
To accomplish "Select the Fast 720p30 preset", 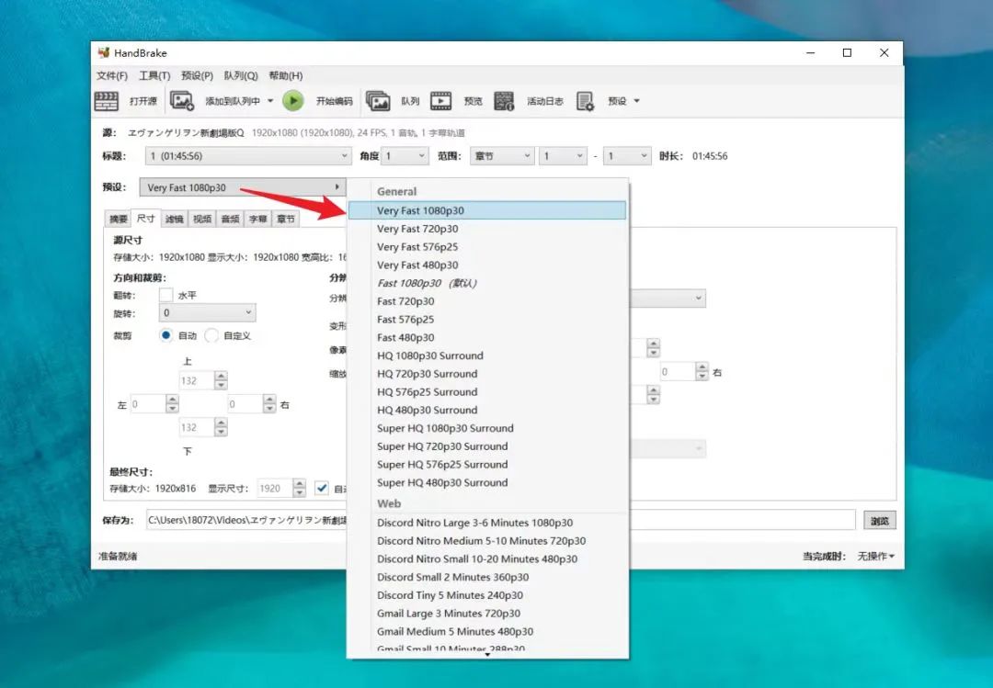I will pos(405,301).
